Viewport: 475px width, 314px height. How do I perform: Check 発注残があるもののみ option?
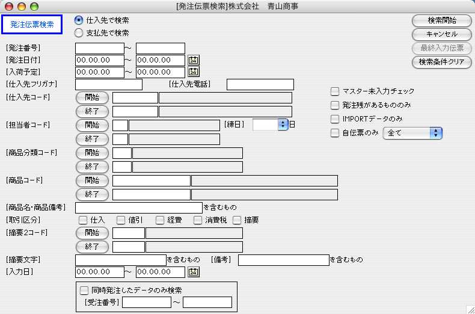[335, 105]
